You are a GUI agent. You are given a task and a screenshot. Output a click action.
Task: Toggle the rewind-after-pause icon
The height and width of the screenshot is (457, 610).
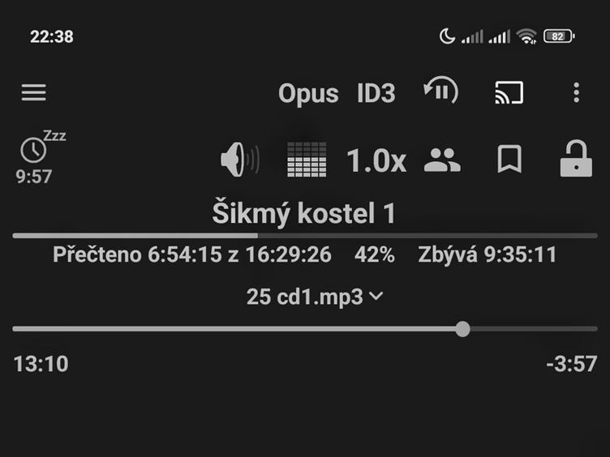click(441, 91)
